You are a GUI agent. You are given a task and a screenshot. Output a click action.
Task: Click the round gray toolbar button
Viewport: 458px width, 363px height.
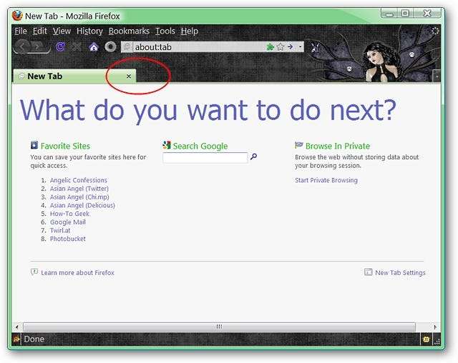coord(110,46)
